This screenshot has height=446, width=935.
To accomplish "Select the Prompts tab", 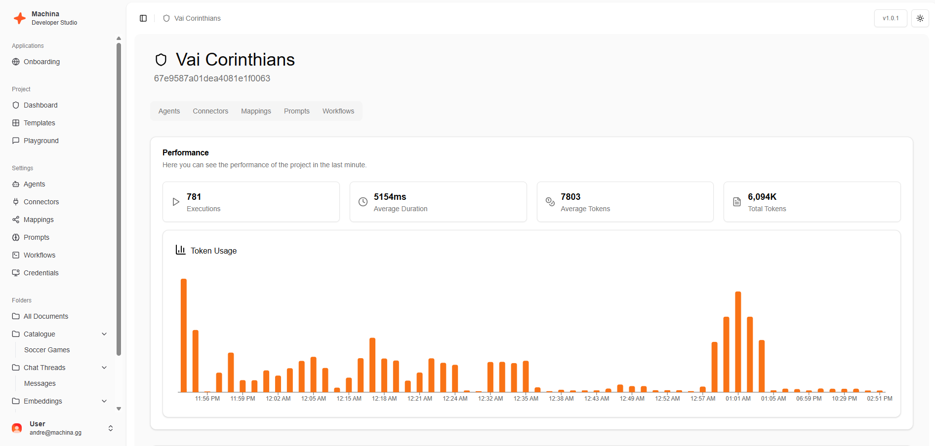I will (x=297, y=111).
